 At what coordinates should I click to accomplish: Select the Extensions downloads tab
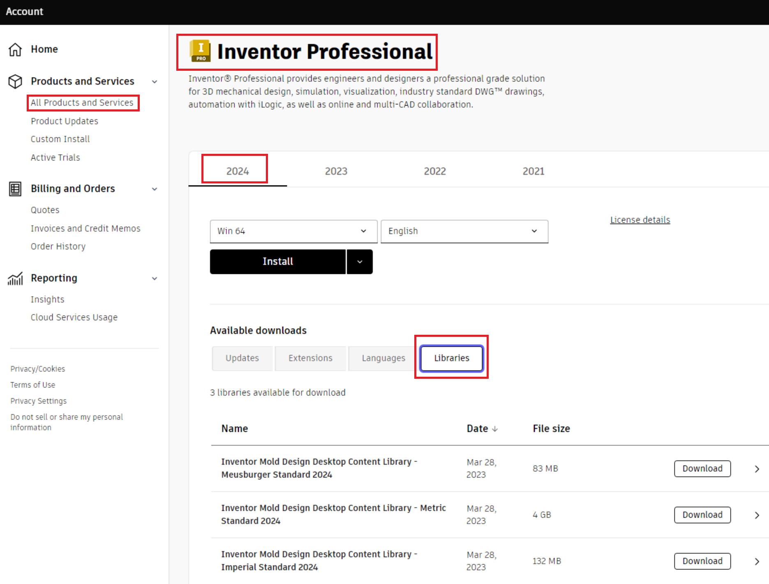(310, 358)
